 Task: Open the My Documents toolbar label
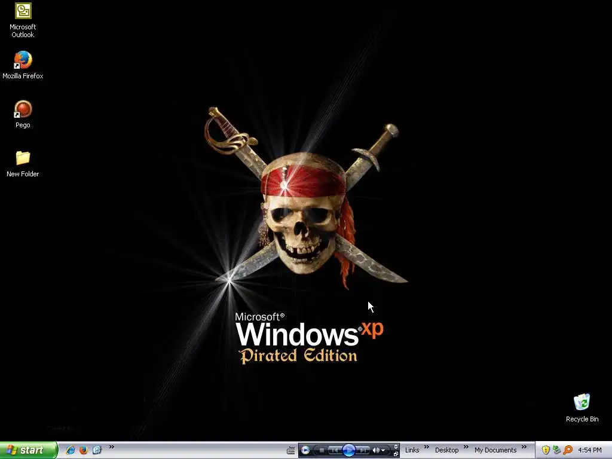tap(495, 450)
